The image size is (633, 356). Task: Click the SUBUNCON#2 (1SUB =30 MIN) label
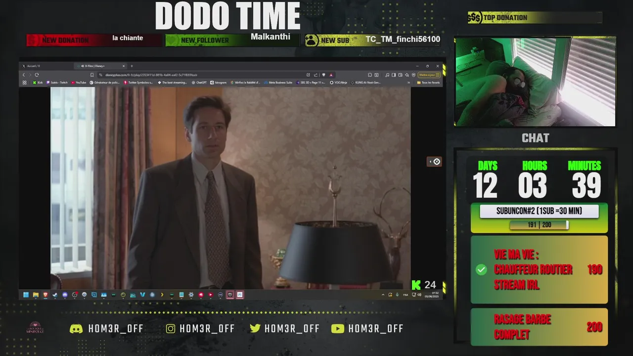point(539,211)
